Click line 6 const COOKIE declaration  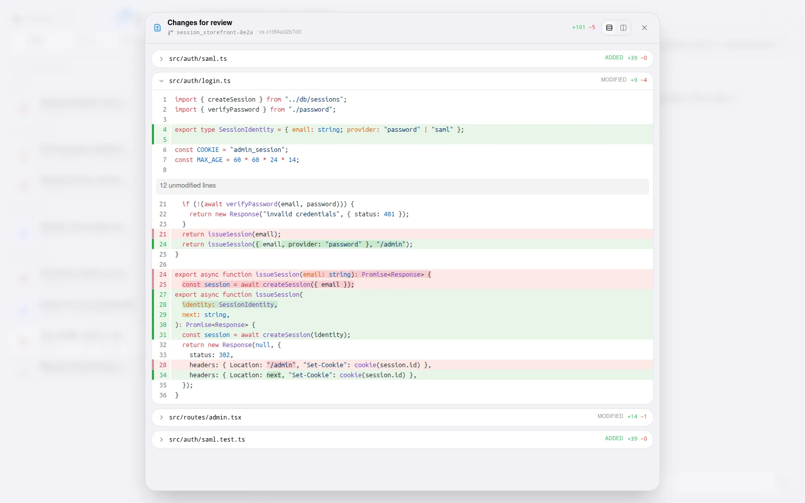pos(403,150)
